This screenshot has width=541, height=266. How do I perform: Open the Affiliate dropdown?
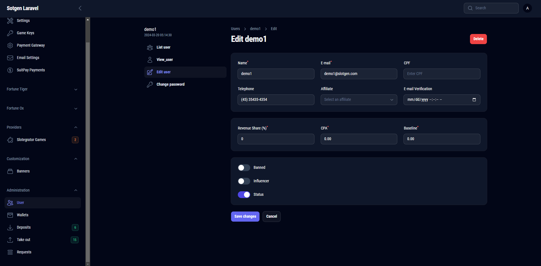[x=359, y=100]
